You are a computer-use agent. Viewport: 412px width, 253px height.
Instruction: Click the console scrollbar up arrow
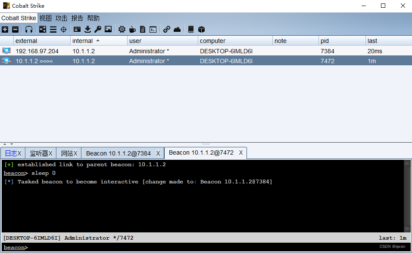pos(407,163)
